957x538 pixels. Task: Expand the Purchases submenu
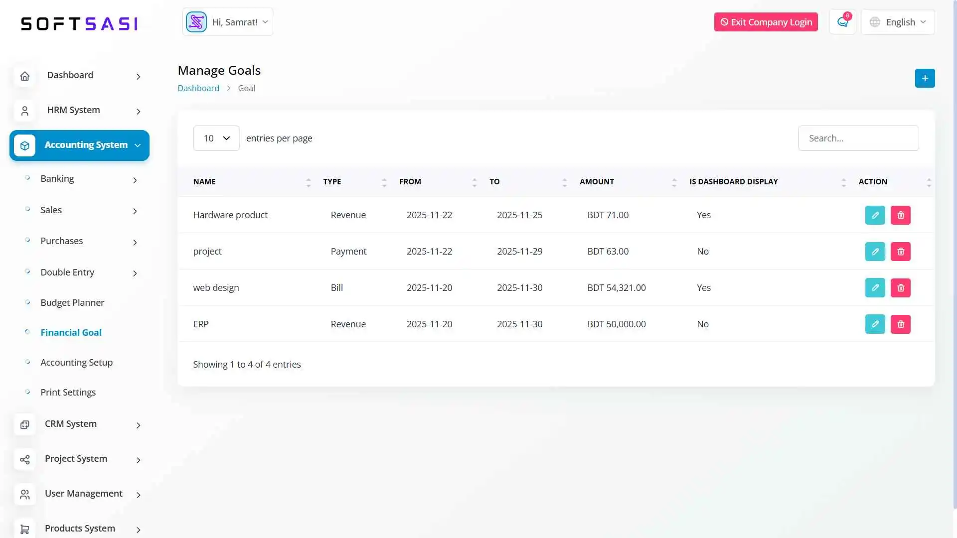(x=82, y=242)
